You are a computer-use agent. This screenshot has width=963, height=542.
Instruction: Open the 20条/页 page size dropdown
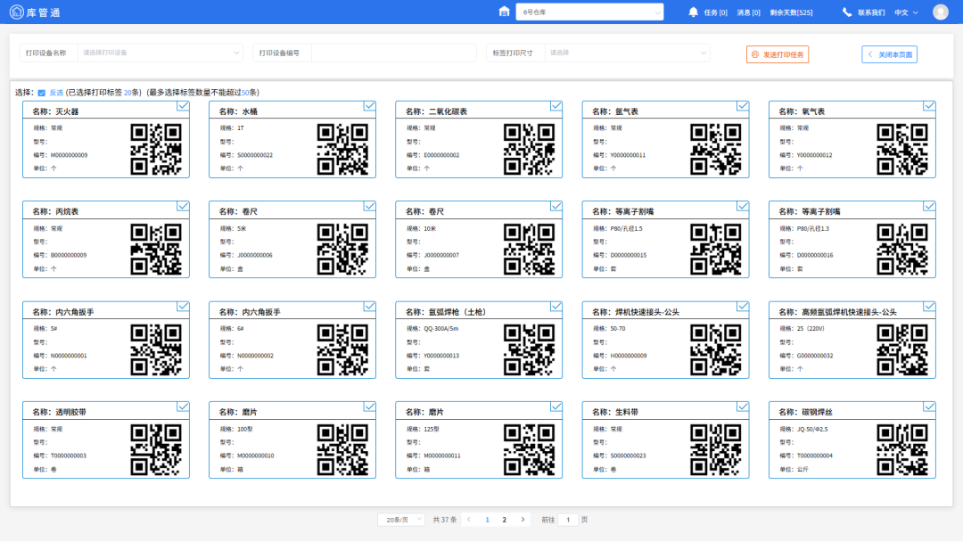tap(401, 520)
